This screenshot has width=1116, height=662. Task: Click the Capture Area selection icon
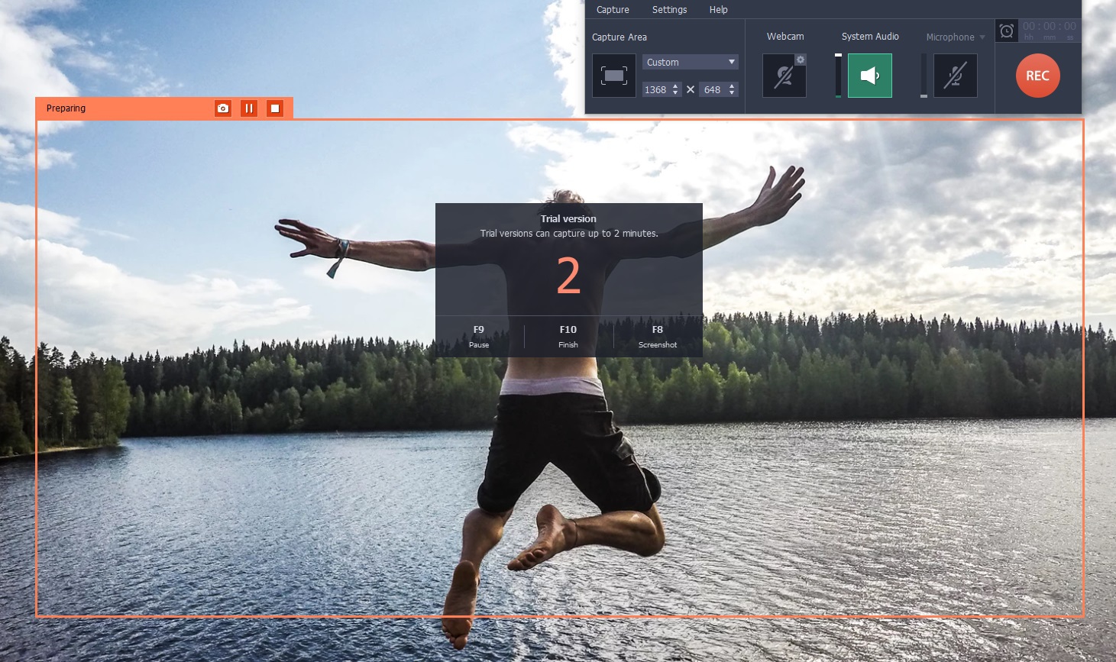613,74
